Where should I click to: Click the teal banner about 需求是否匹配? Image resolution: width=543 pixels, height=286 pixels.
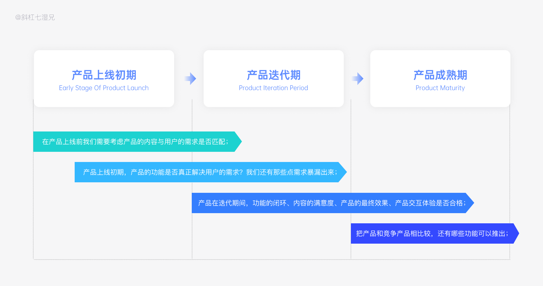pyautogui.click(x=137, y=142)
